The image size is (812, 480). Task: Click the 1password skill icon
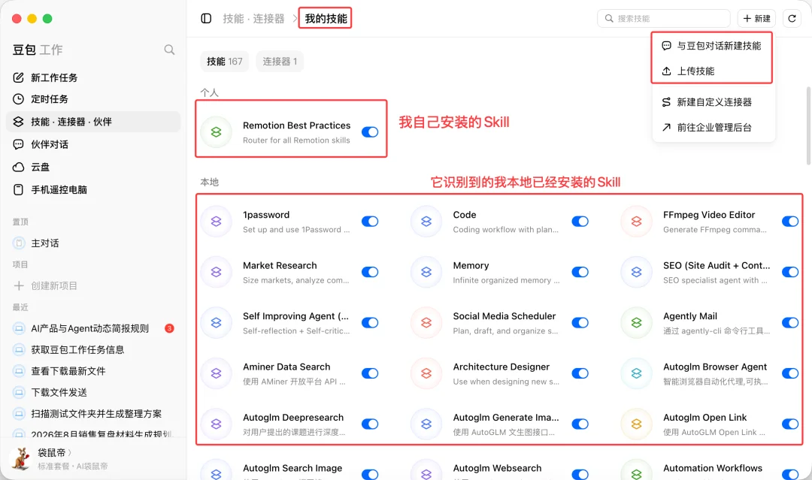217,222
